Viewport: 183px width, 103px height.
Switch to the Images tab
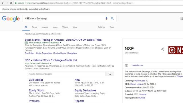(45, 27)
